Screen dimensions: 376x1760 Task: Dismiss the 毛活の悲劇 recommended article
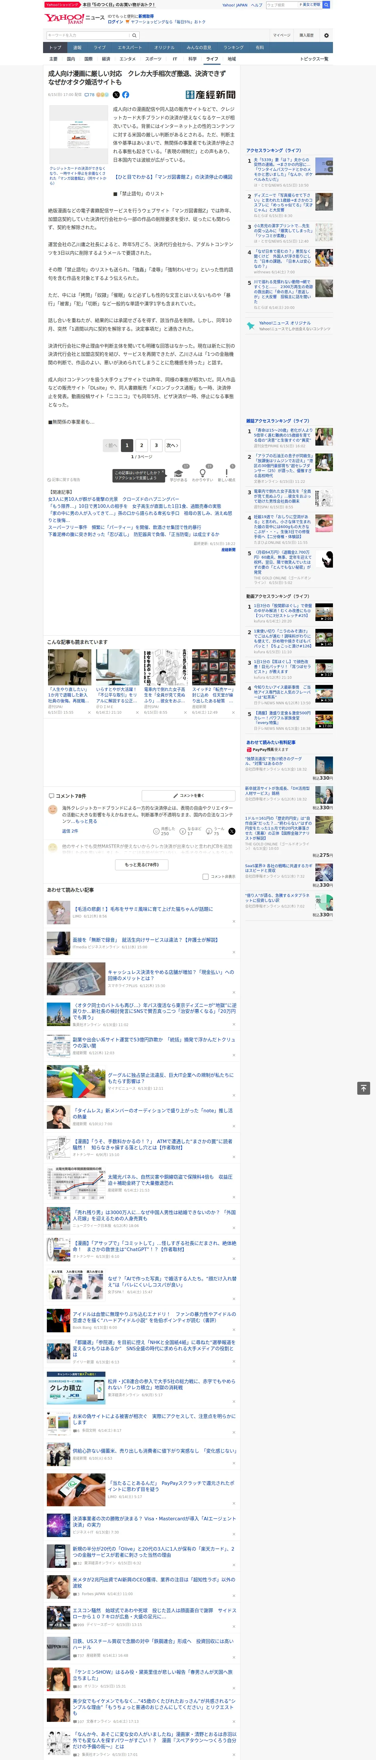tap(233, 921)
